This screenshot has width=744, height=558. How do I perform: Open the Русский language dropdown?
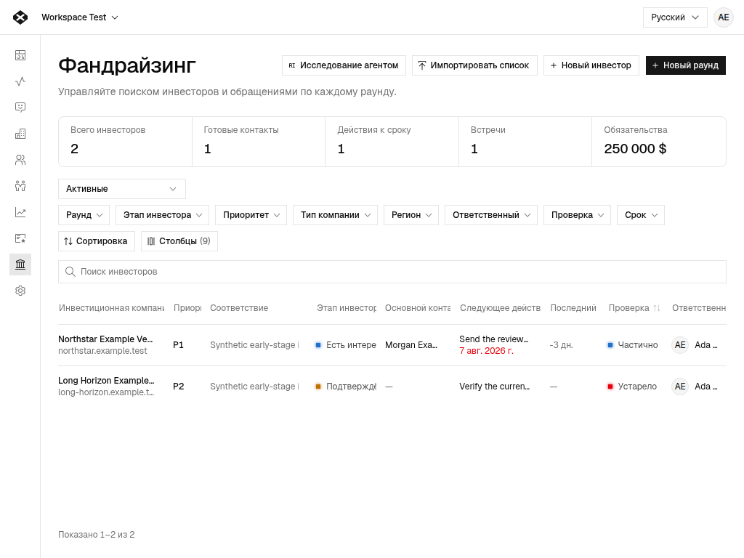tap(675, 17)
